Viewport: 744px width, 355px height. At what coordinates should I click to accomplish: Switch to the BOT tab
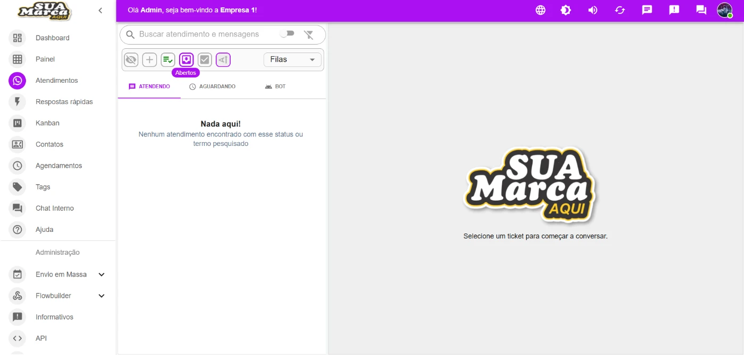pyautogui.click(x=275, y=86)
